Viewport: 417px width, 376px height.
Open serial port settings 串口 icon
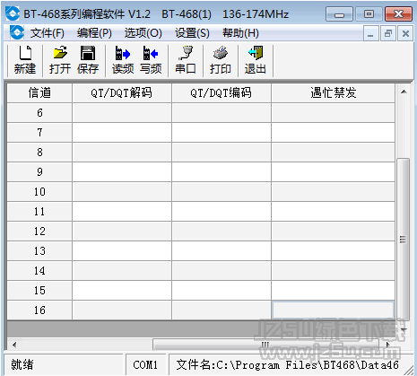[x=186, y=60]
